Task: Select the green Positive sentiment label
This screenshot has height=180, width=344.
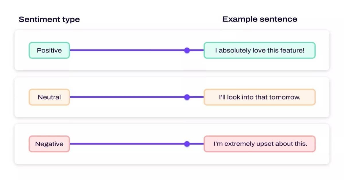Action: tap(49, 50)
